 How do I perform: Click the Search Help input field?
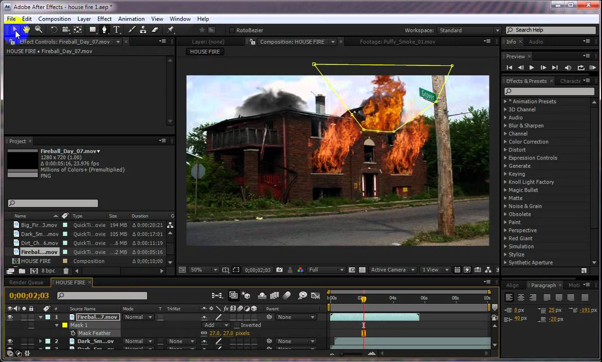(551, 30)
